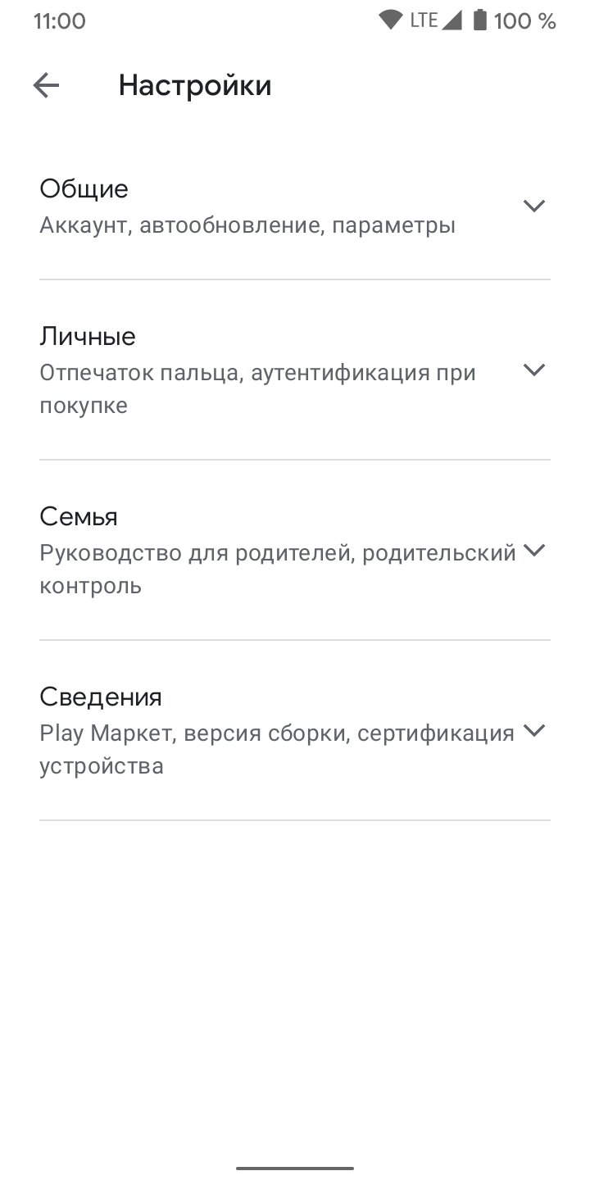This screenshot has height=1180, width=590.
Task: Tap the clock showing 11:00
Action: (x=59, y=21)
